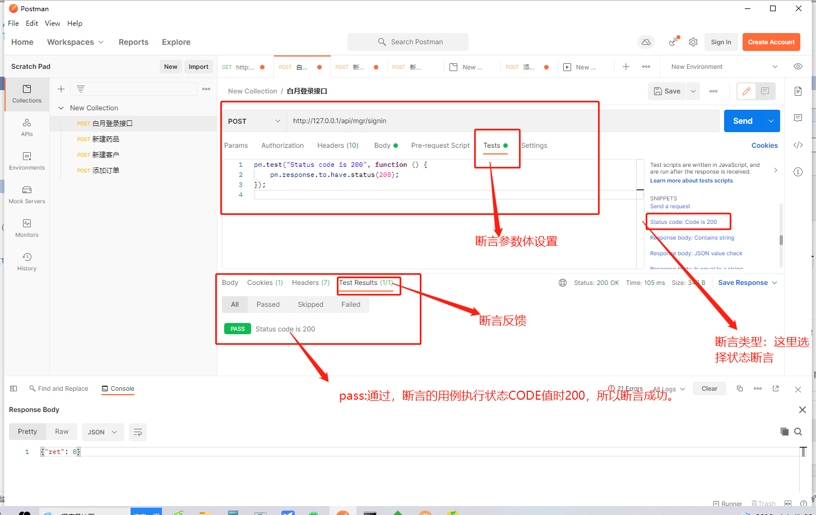Screen dimensions: 816x515
Task: Search within the console response body
Action: pyautogui.click(x=798, y=432)
